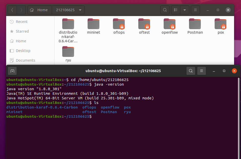This screenshot has width=241, height=159.
Task: Search in the terminal window
Action: pyautogui.click(x=191, y=71)
